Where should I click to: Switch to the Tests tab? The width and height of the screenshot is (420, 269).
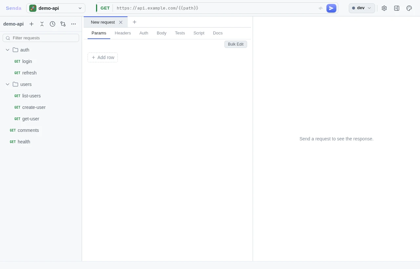click(x=180, y=33)
